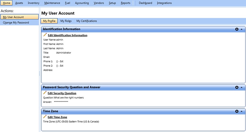Open Change My Password action
This screenshot has width=246, height=132.
click(x=19, y=23)
